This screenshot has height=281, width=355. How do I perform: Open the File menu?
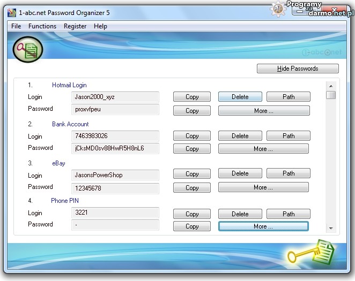tap(16, 26)
